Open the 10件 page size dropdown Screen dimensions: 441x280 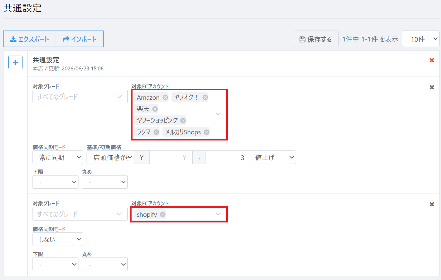coord(421,39)
